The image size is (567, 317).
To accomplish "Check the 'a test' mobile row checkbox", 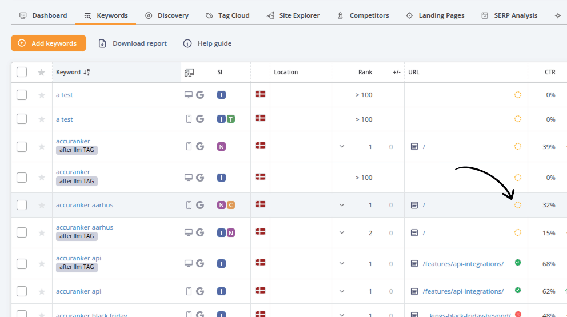I will pyautogui.click(x=22, y=119).
